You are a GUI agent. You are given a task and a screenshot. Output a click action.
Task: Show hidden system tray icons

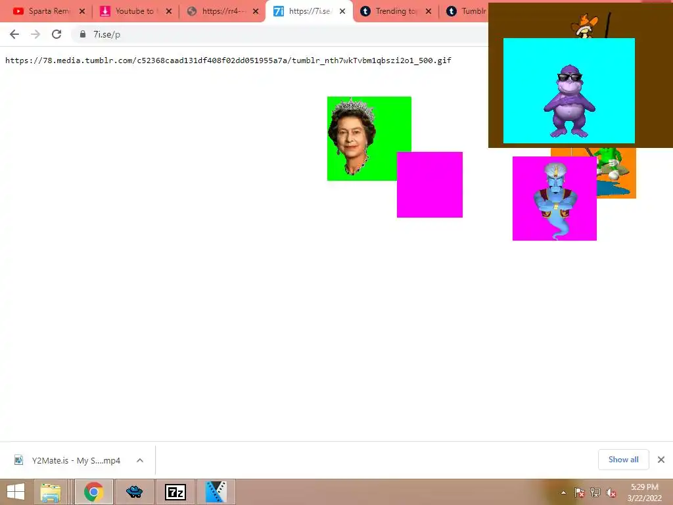coord(563,493)
